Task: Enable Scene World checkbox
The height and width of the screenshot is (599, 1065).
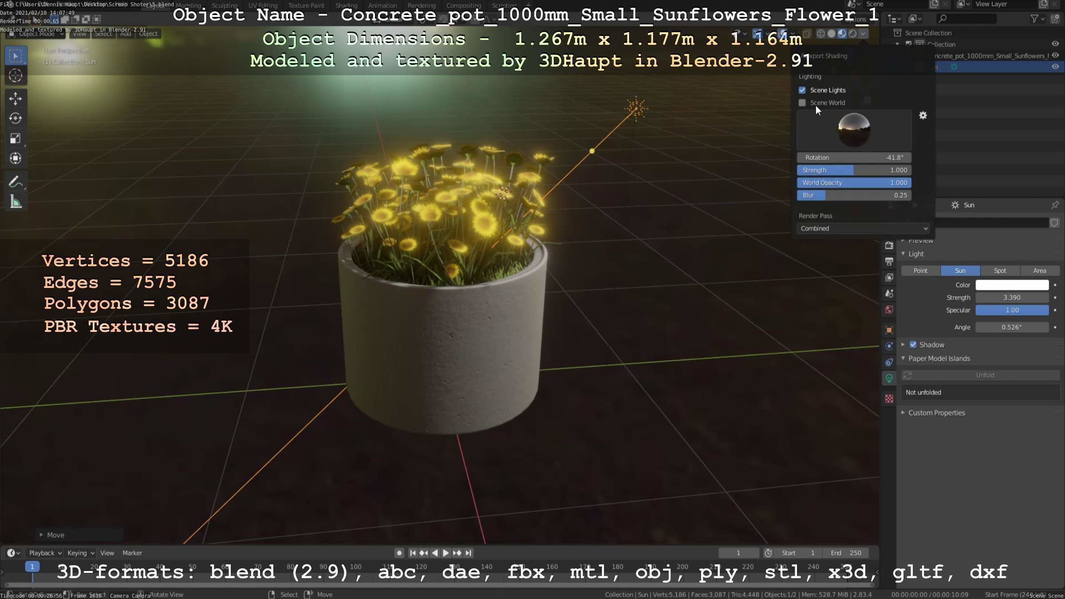Action: point(802,103)
